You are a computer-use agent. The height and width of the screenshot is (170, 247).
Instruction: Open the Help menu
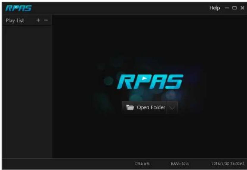tap(215, 8)
